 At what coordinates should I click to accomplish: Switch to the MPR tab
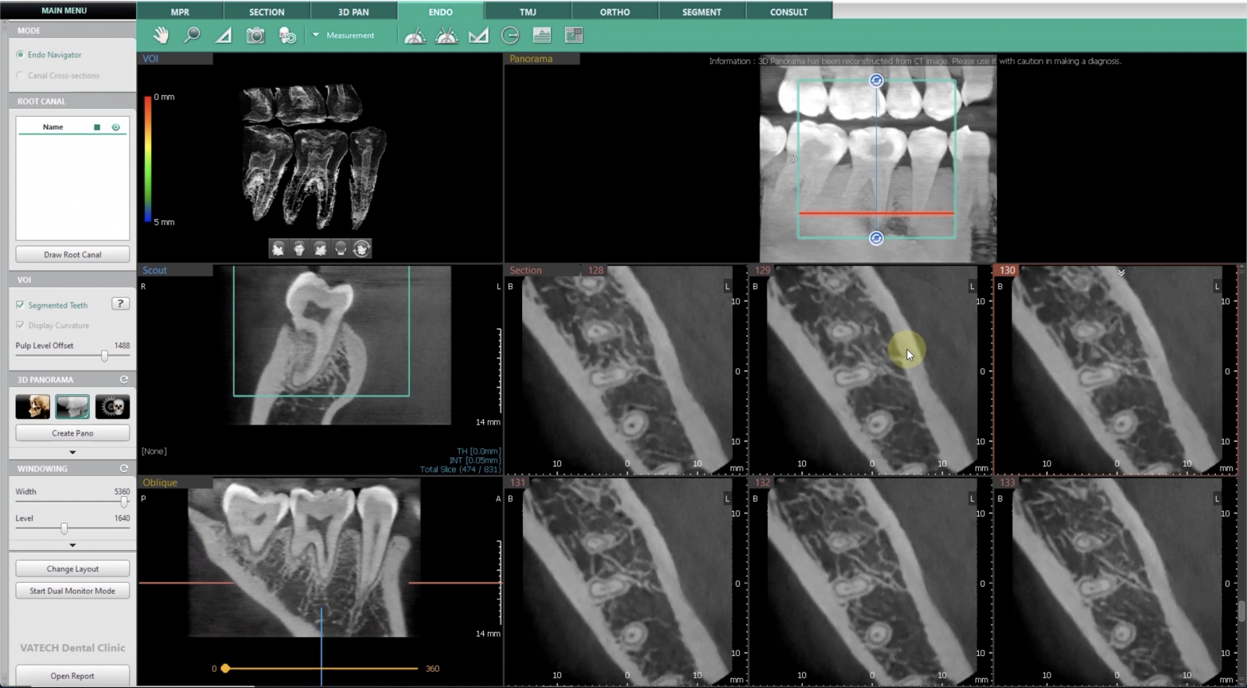point(180,12)
